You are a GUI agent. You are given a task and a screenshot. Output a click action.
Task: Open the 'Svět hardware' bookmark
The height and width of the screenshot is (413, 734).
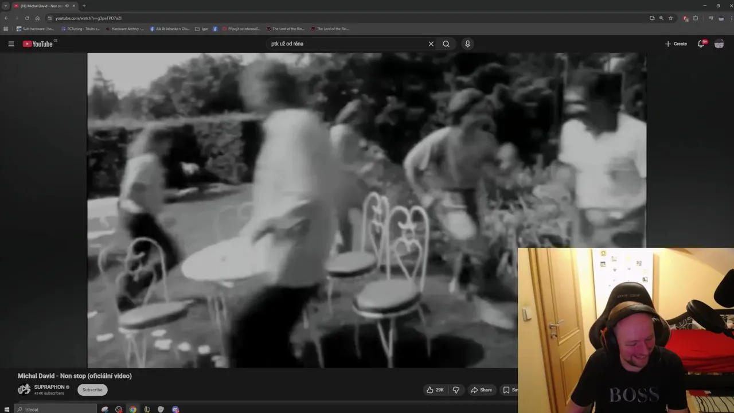coord(35,29)
